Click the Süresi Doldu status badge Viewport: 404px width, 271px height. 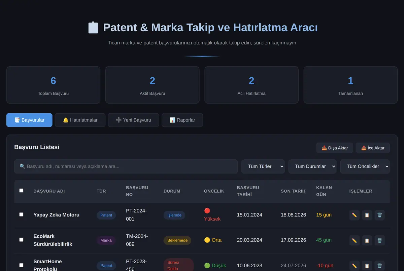click(x=179, y=265)
